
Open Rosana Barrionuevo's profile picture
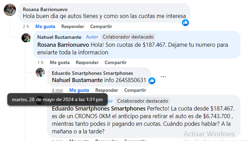coord(10,10)
